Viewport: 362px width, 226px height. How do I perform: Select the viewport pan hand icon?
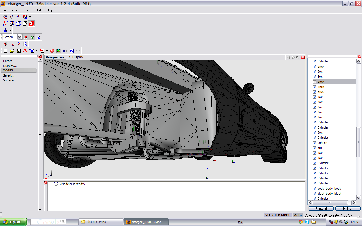tap(293, 57)
